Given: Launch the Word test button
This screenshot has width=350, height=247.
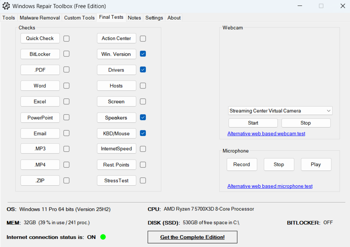Looking at the screenshot, I should pyautogui.click(x=40, y=86).
